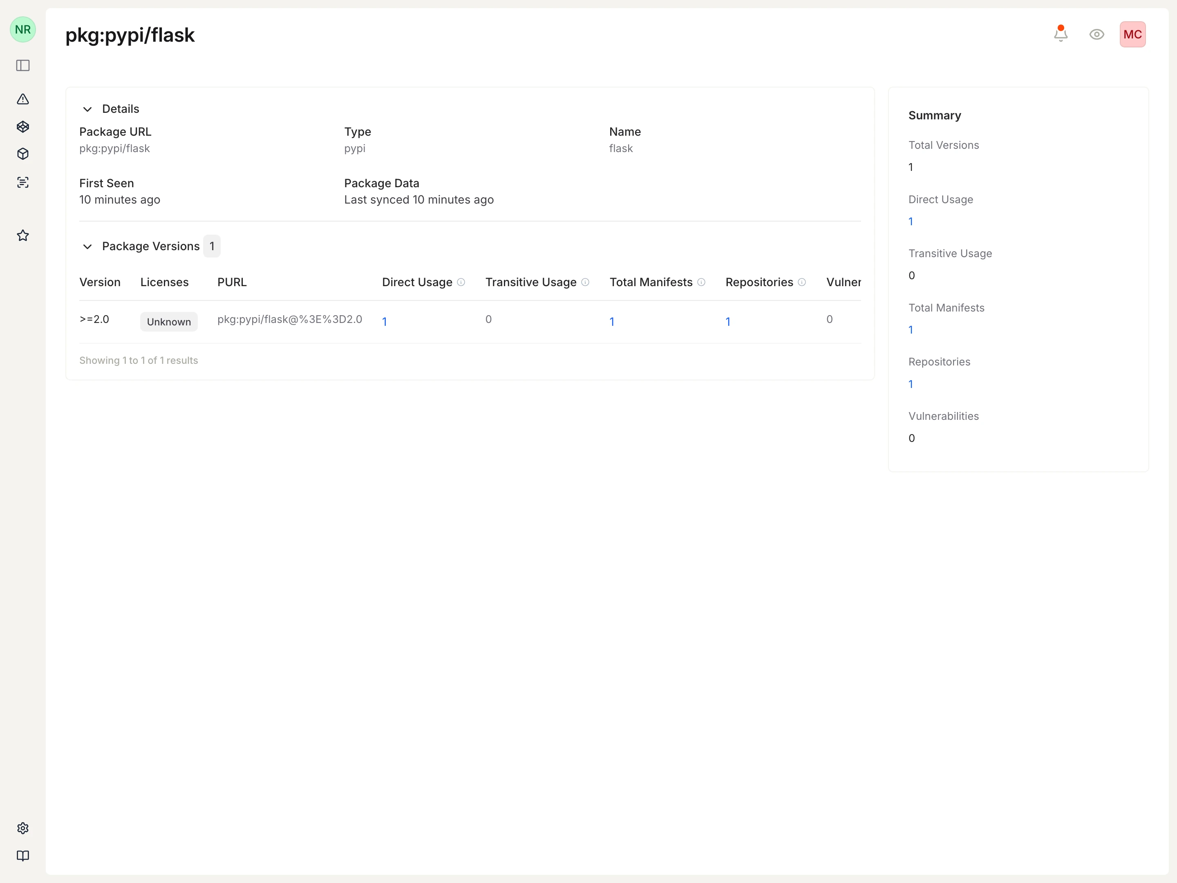Click the PURL column header
The height and width of the screenshot is (883, 1177).
232,282
